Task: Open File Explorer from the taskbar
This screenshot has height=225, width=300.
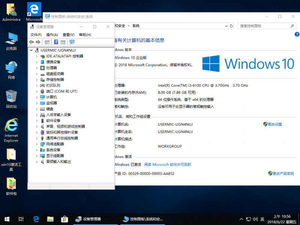Action: click(x=50, y=219)
